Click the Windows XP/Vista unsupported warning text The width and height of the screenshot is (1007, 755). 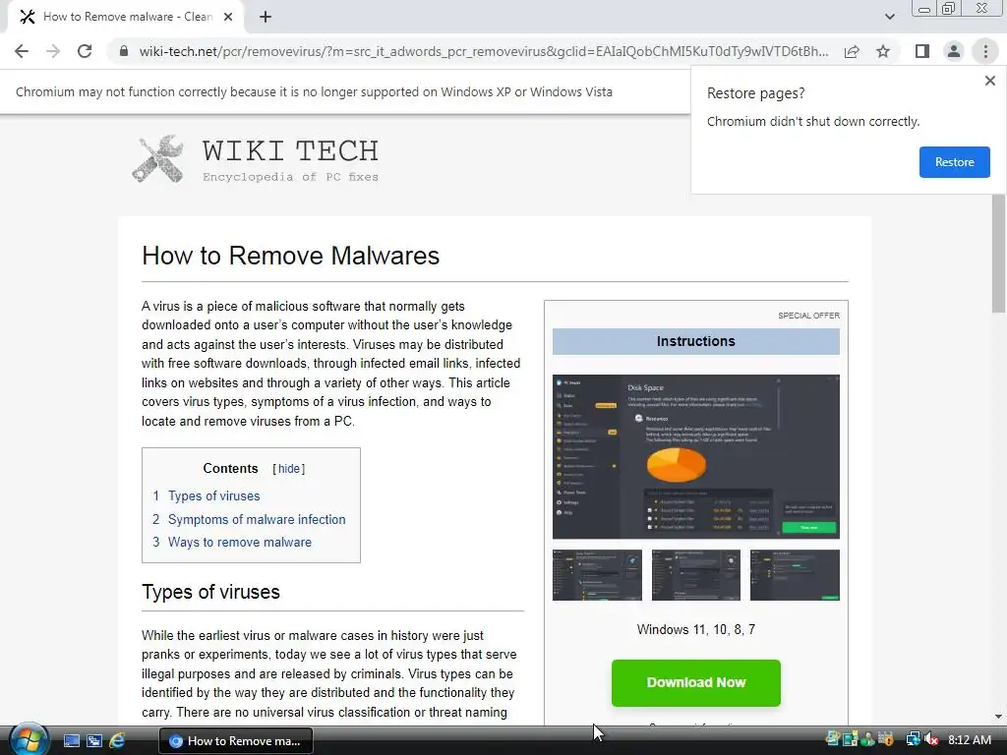[314, 91]
